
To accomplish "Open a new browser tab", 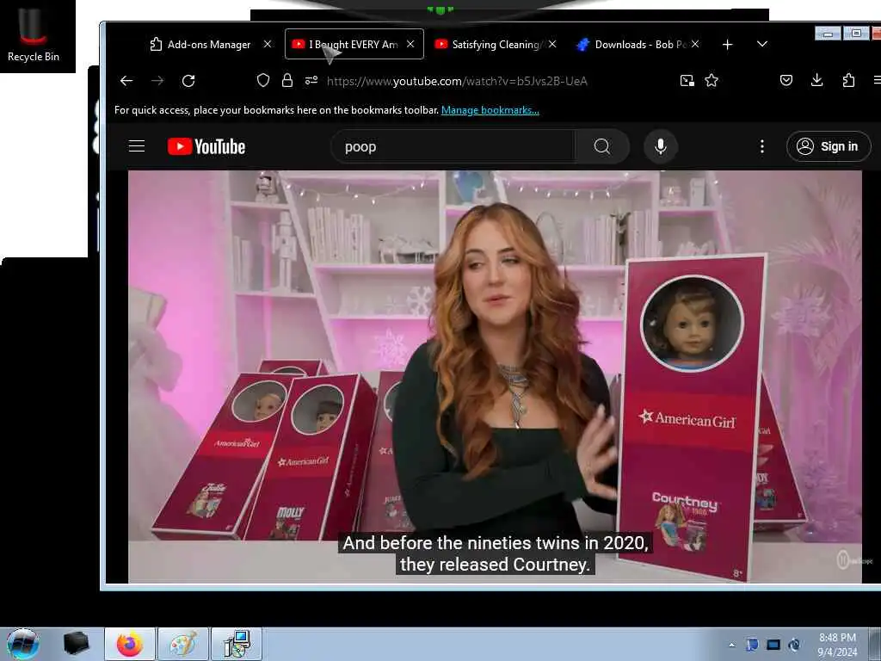I will point(728,45).
